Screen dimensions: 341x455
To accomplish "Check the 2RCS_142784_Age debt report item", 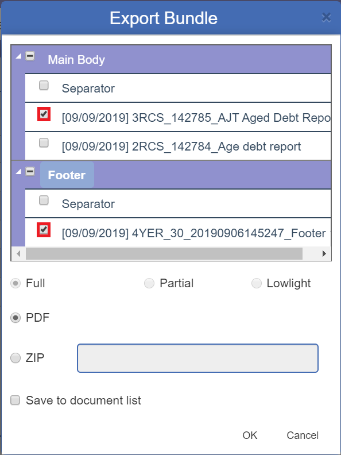I will tap(44, 143).
